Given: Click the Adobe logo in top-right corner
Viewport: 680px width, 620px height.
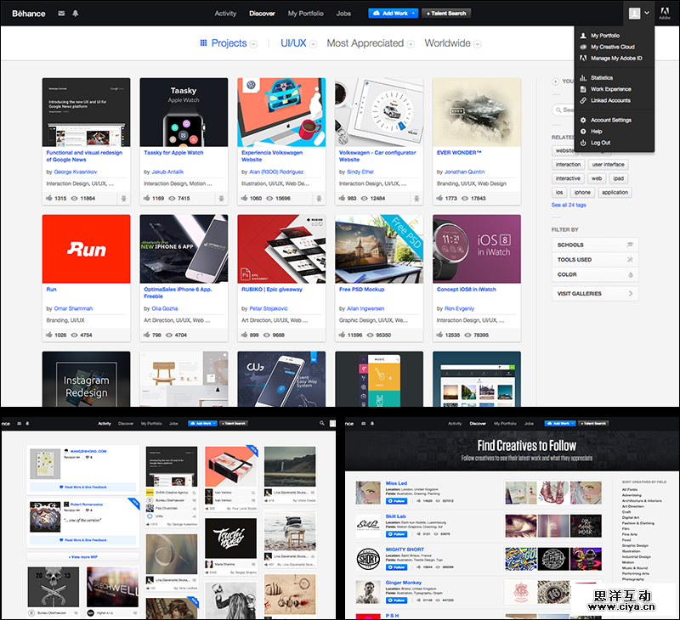Looking at the screenshot, I should pos(664,14).
